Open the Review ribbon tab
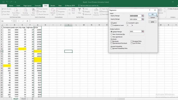This screenshot has height=100, width=178. pyautogui.click(x=53, y=6)
